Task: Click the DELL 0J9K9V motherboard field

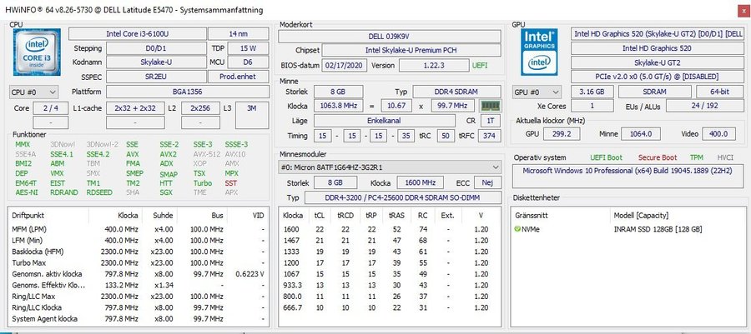Action: [390, 37]
